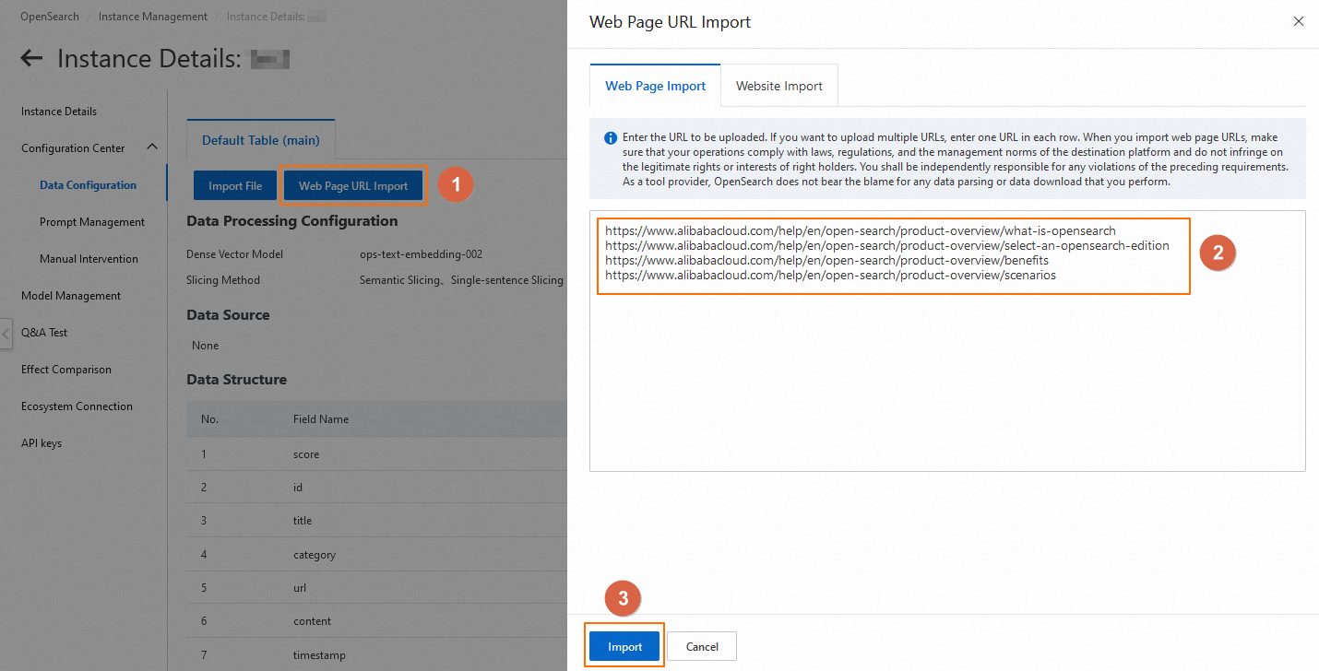Open the Q&A Test page
This screenshot has width=1319, height=671.
point(44,333)
